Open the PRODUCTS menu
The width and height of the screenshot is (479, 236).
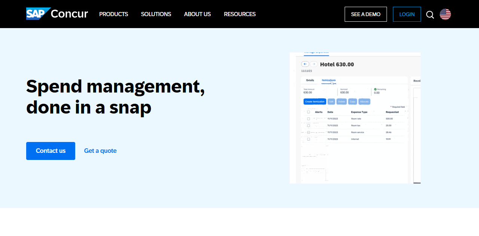tap(113, 14)
